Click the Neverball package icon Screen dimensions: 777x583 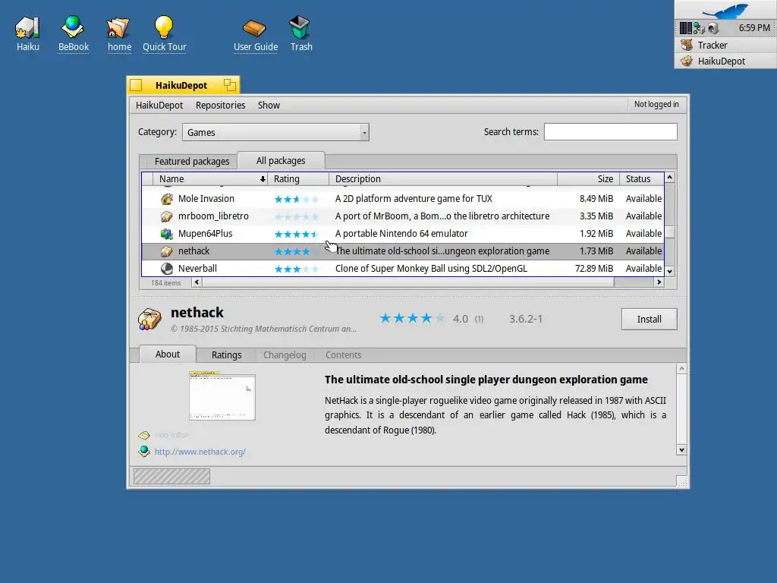(x=167, y=269)
